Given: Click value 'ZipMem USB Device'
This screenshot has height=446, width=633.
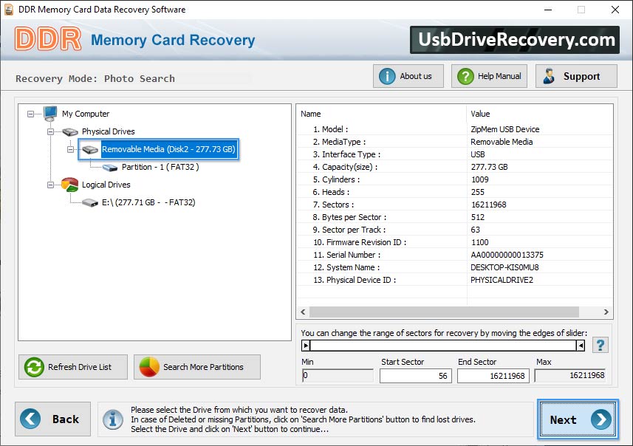Looking at the screenshot, I should tap(505, 129).
